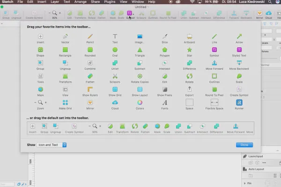This screenshot has width=281, height=187.
Task: Open the Layer menu
Action: tap(55, 2)
